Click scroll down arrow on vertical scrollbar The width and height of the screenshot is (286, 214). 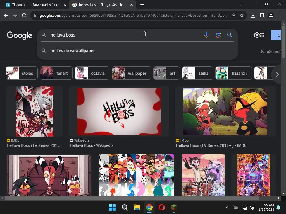[x=283, y=193]
